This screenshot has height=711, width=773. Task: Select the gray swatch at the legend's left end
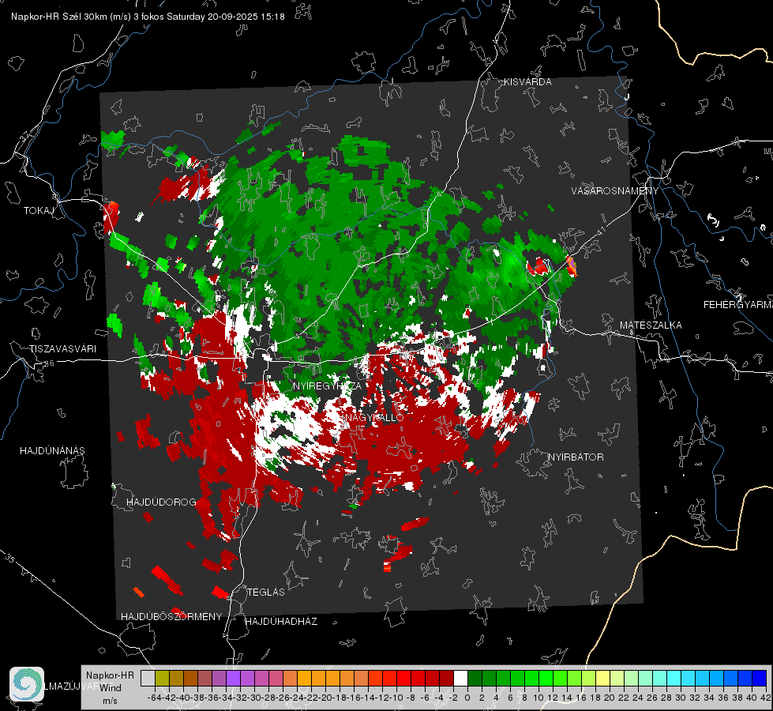[148, 678]
